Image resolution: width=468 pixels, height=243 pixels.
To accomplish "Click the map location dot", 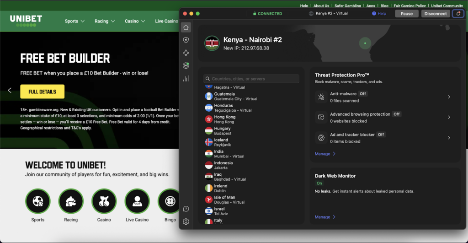I will point(365,43).
